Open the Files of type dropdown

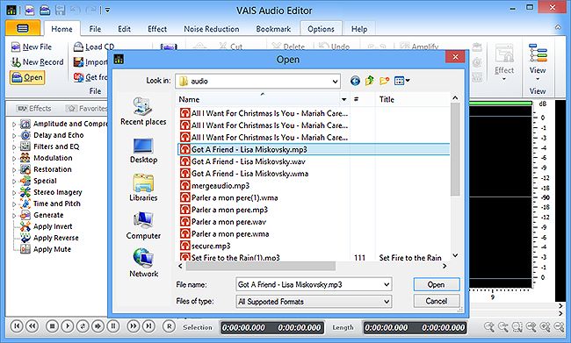point(387,302)
